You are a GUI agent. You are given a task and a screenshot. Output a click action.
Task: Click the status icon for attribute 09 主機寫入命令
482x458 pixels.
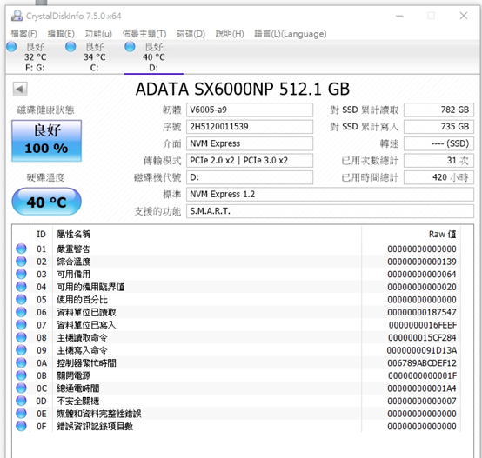pyautogui.click(x=21, y=350)
